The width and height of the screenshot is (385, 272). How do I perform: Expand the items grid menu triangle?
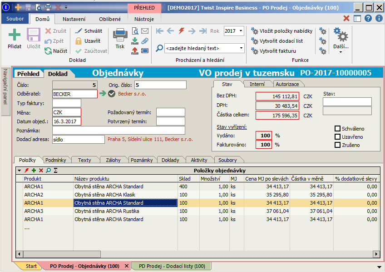(x=19, y=171)
